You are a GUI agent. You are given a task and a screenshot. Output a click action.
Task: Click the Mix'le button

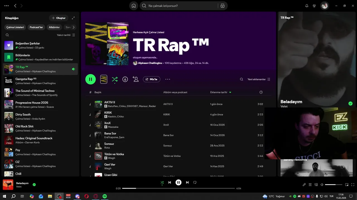pyautogui.click(x=152, y=79)
